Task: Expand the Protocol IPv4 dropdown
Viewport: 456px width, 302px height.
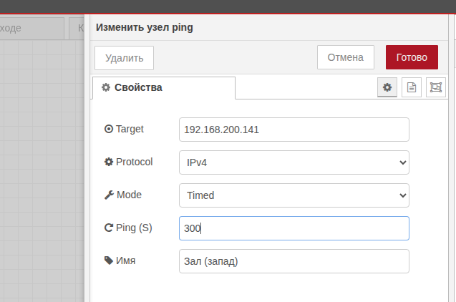Action: pos(294,162)
